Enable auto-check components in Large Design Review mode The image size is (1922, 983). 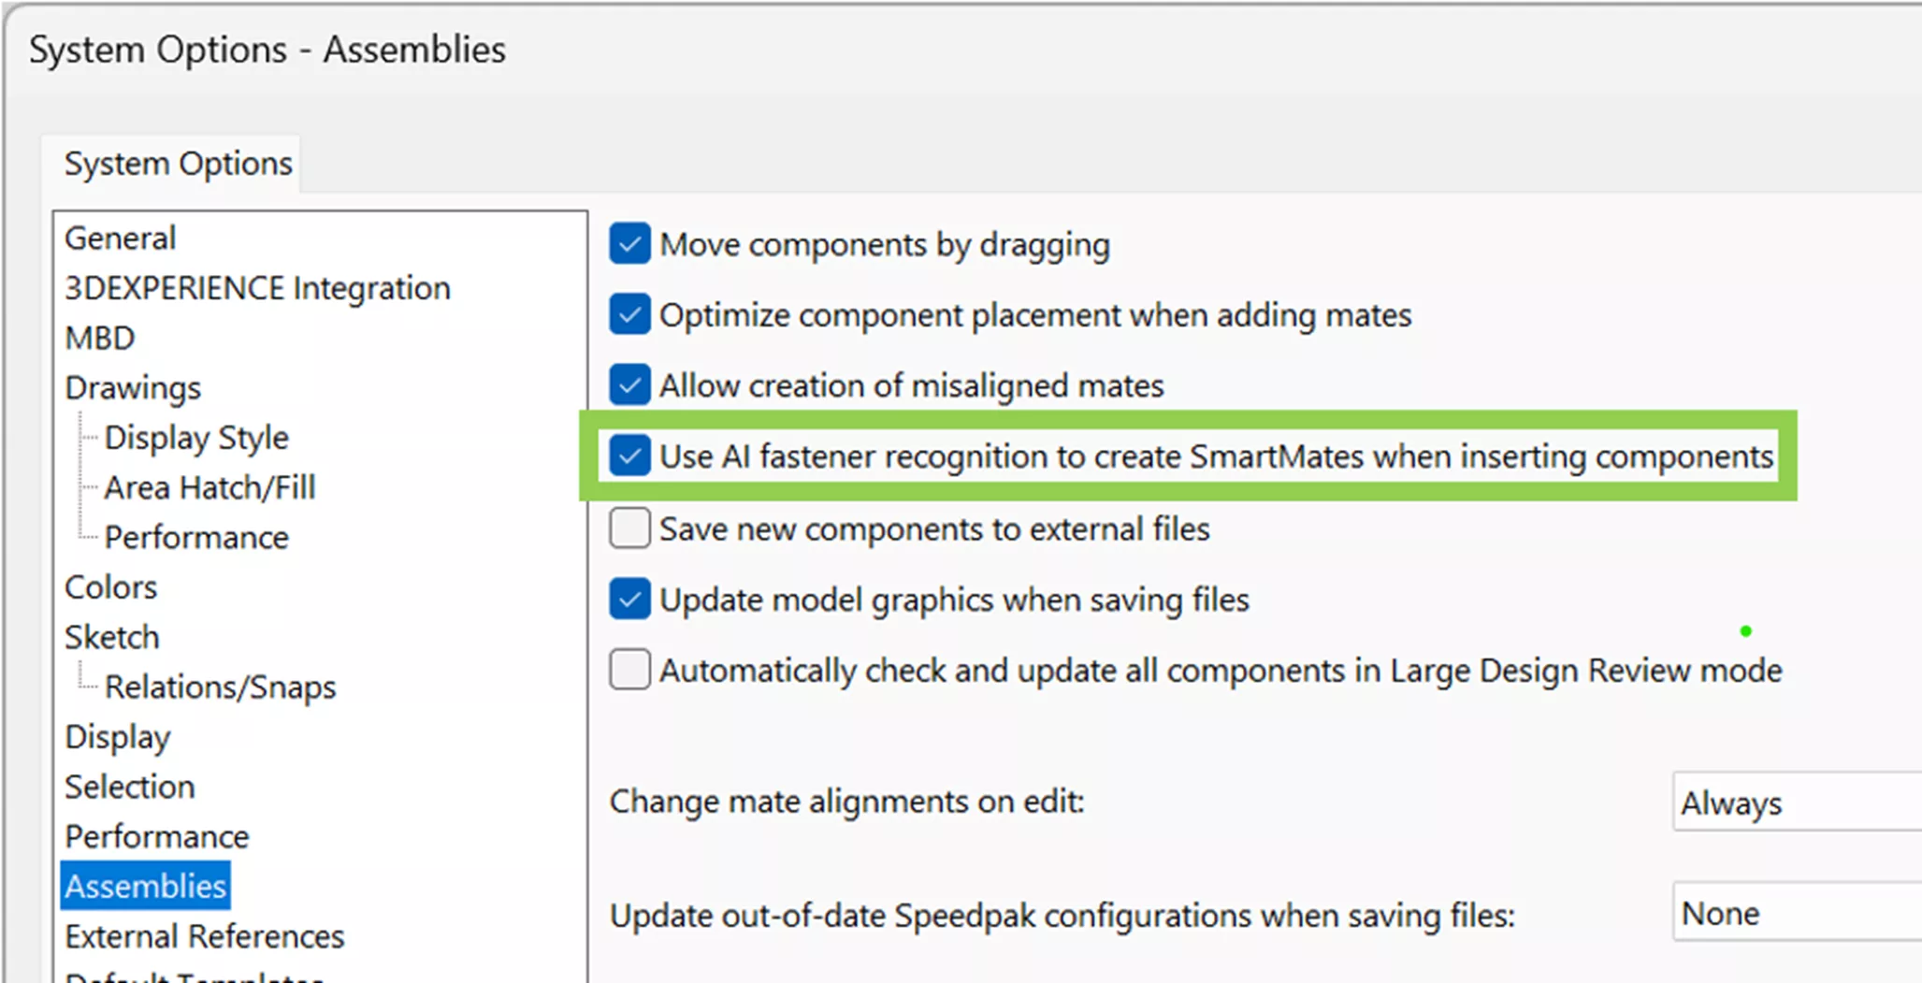tap(629, 670)
